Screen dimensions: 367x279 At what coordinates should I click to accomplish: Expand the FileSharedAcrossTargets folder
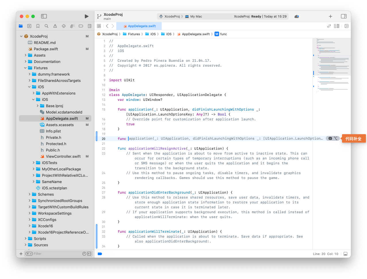(x=29, y=80)
